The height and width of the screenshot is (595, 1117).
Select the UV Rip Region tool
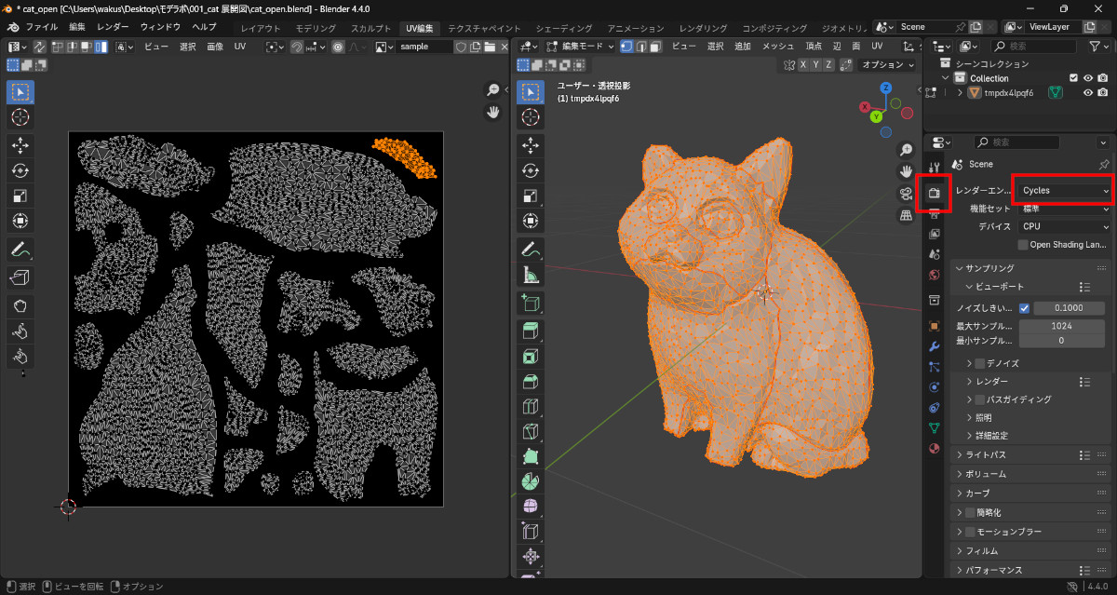[20, 277]
